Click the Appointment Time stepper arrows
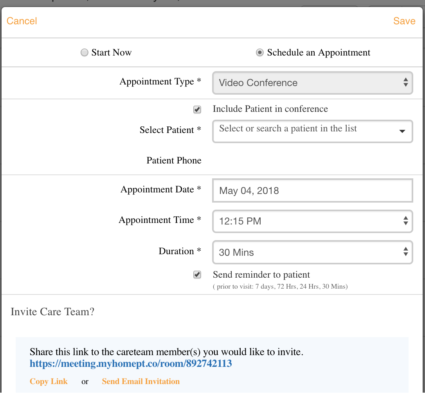The image size is (425, 395). 405,221
